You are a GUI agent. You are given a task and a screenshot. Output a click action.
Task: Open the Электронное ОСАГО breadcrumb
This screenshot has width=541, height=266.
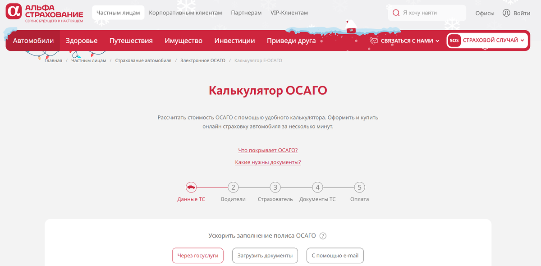coord(203,60)
